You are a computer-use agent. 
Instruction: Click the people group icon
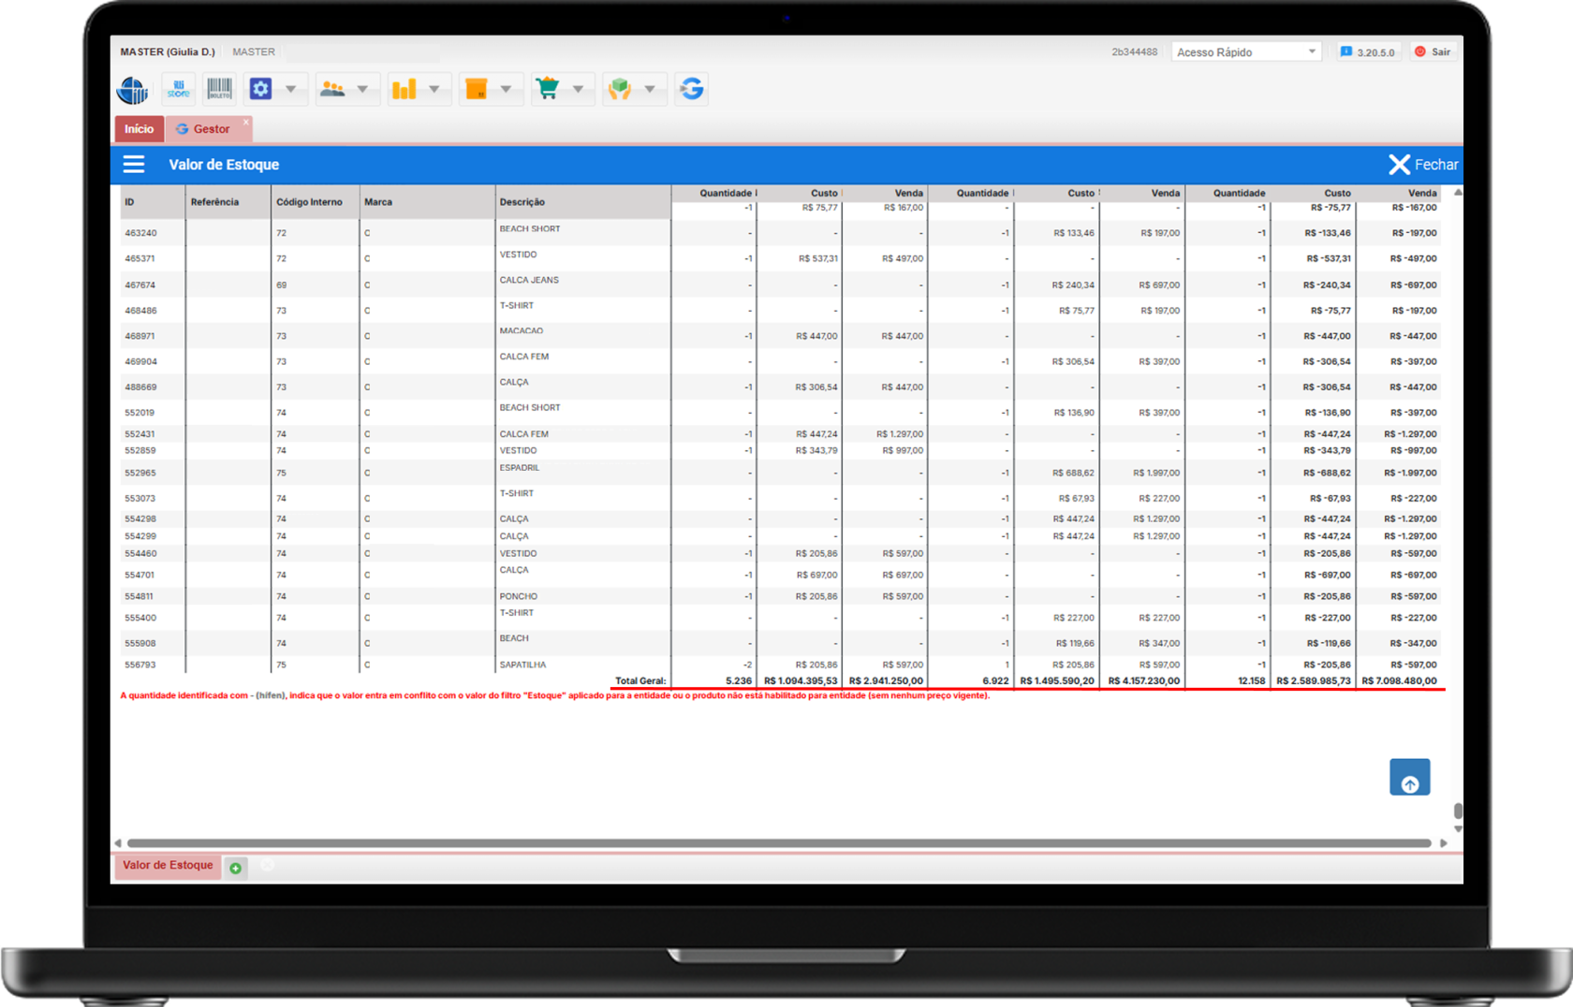point(332,89)
